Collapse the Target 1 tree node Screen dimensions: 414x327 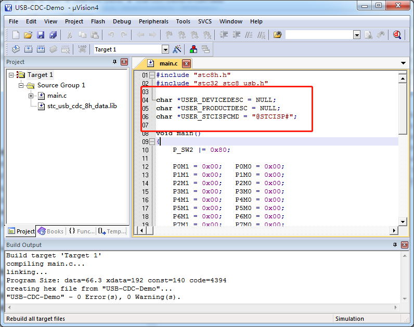tap(11, 75)
